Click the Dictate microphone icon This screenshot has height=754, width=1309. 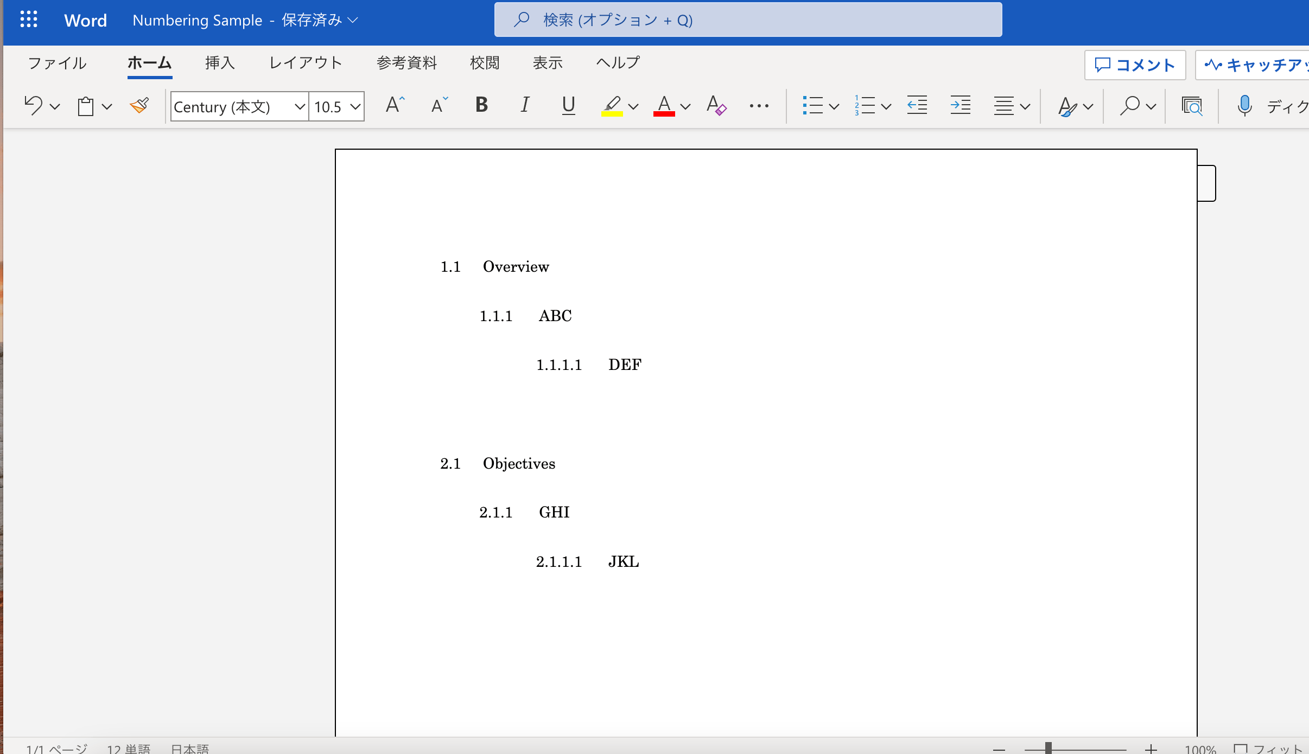[1244, 106]
